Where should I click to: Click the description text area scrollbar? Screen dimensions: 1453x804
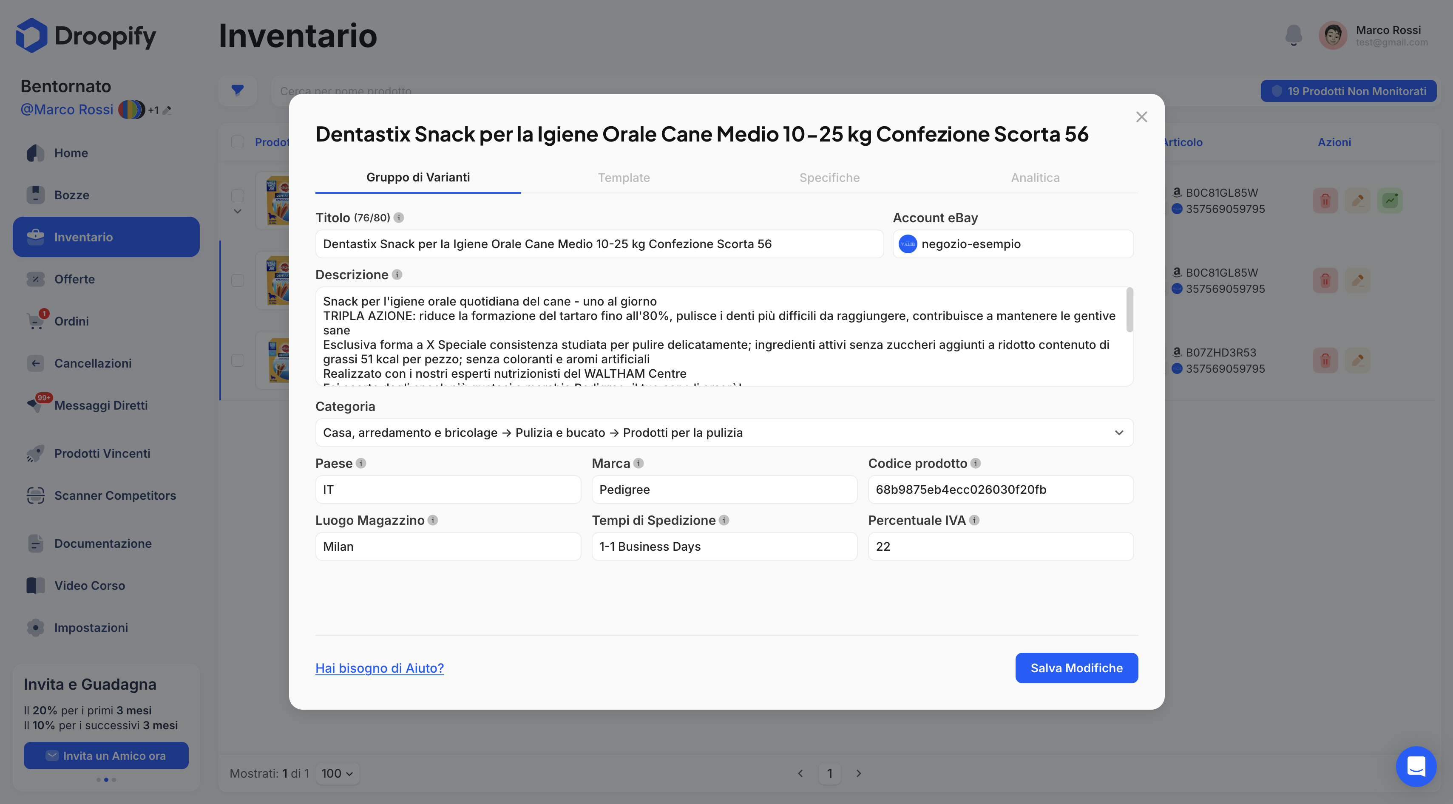(x=1130, y=310)
